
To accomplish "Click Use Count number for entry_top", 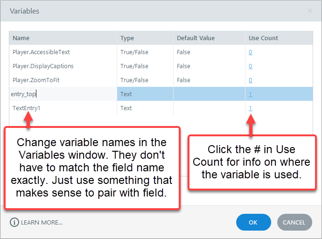I will (x=251, y=94).
